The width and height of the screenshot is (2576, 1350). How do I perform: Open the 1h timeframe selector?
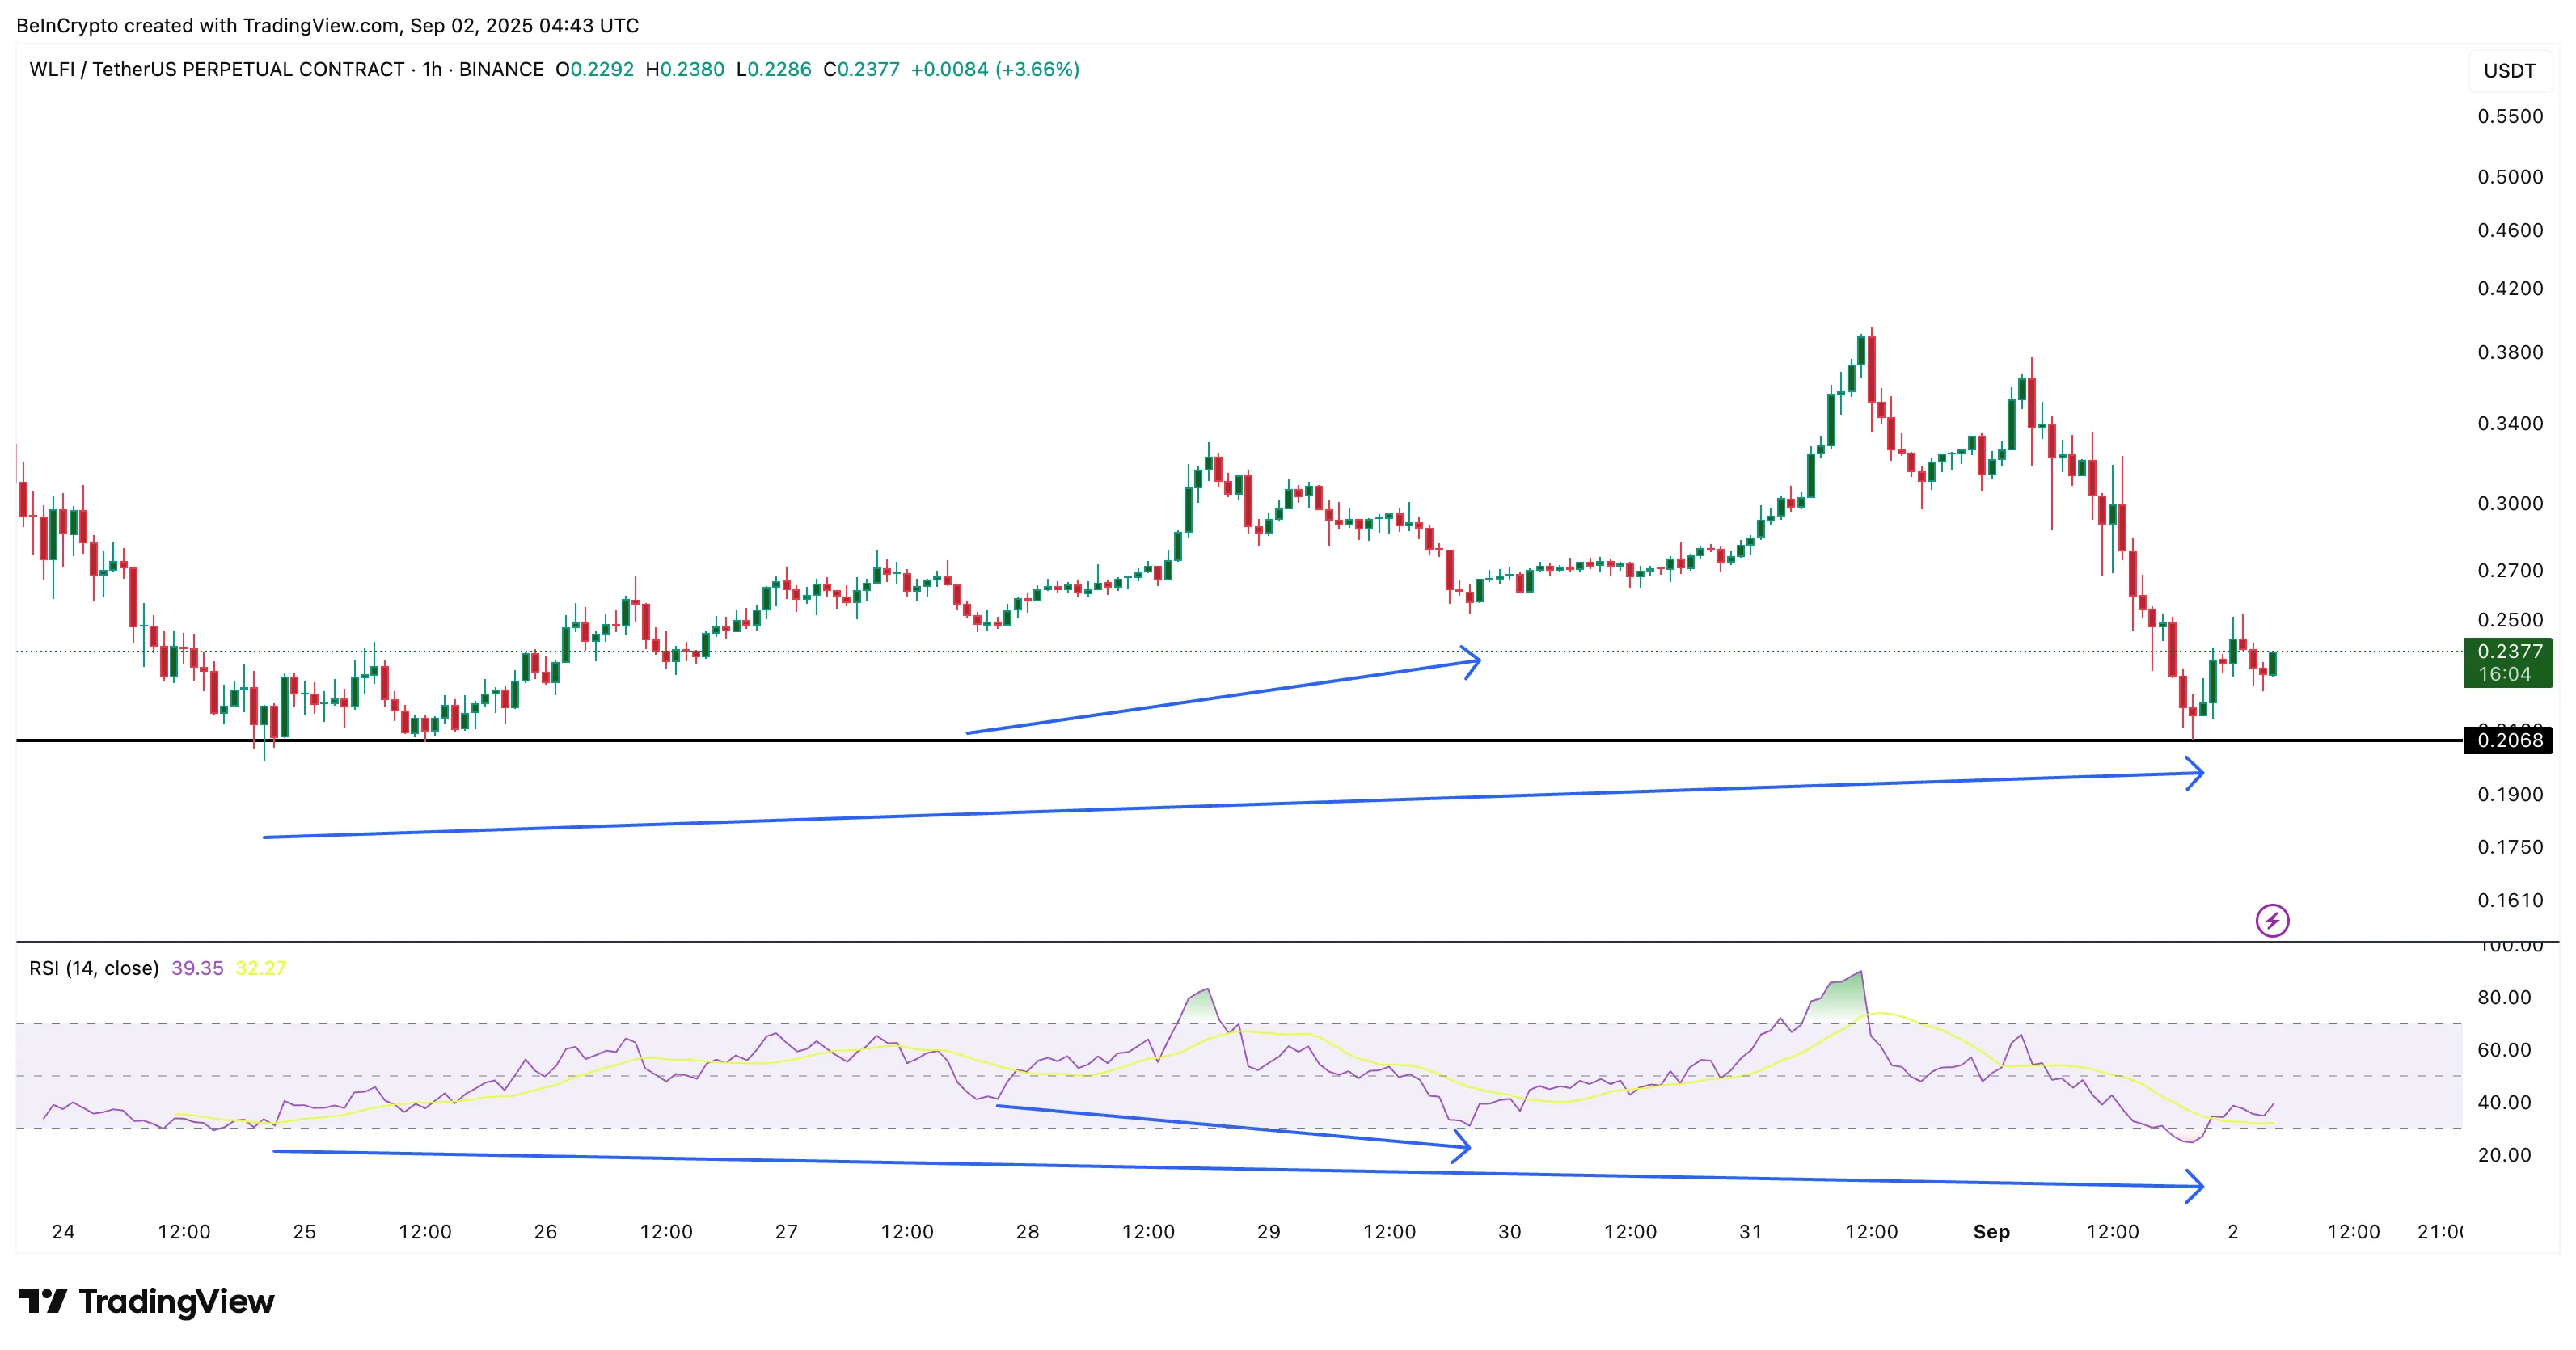pos(430,70)
